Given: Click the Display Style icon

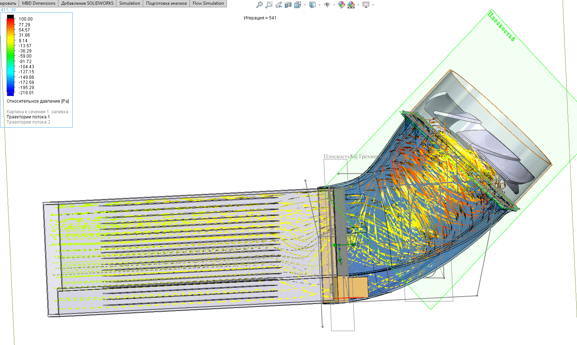Looking at the screenshot, I should click(x=312, y=5).
